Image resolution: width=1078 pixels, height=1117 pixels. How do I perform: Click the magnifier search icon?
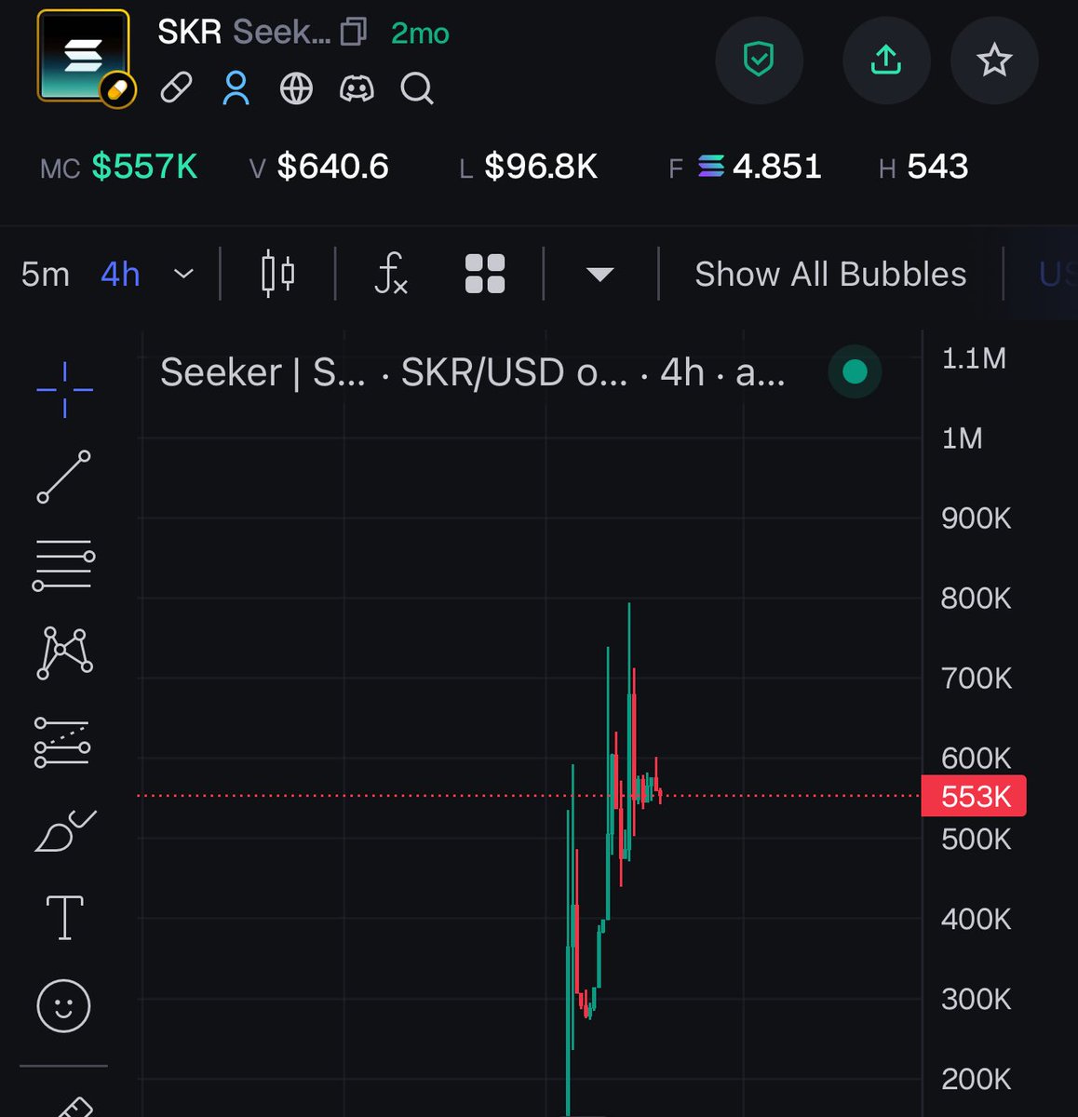pos(416,88)
